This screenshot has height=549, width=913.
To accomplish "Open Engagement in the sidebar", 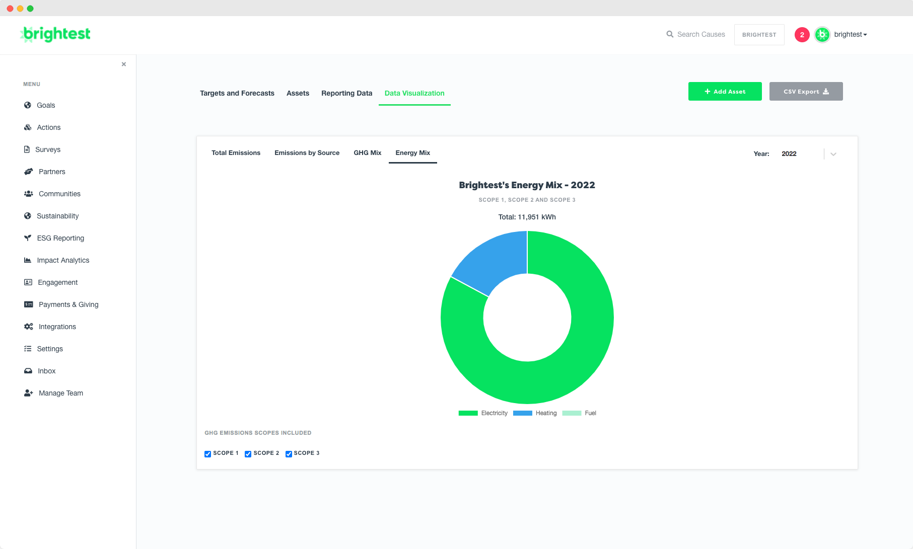I will pos(58,282).
